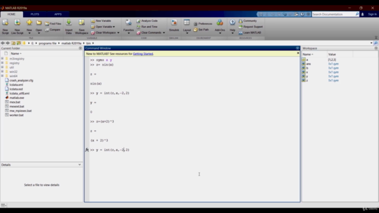
Task: Click the Open folder icon
Action: [38, 22]
